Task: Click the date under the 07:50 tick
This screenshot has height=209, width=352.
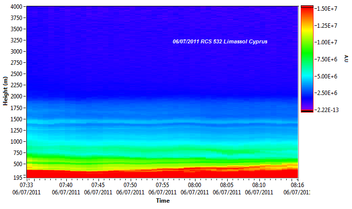Action: (x=130, y=192)
